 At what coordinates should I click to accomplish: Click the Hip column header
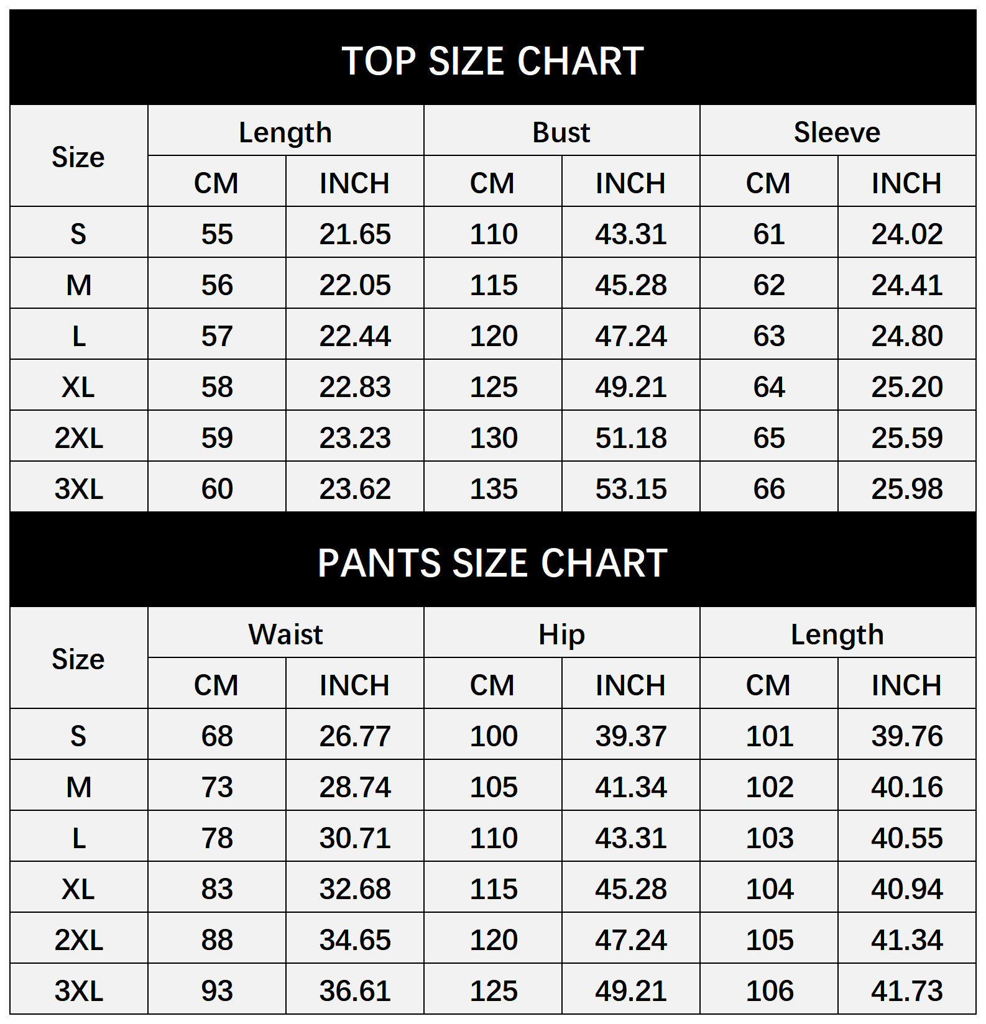click(x=561, y=634)
